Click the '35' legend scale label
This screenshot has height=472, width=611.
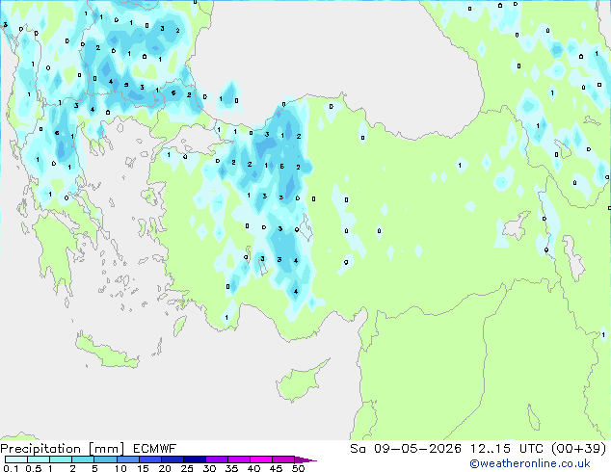click(231, 468)
